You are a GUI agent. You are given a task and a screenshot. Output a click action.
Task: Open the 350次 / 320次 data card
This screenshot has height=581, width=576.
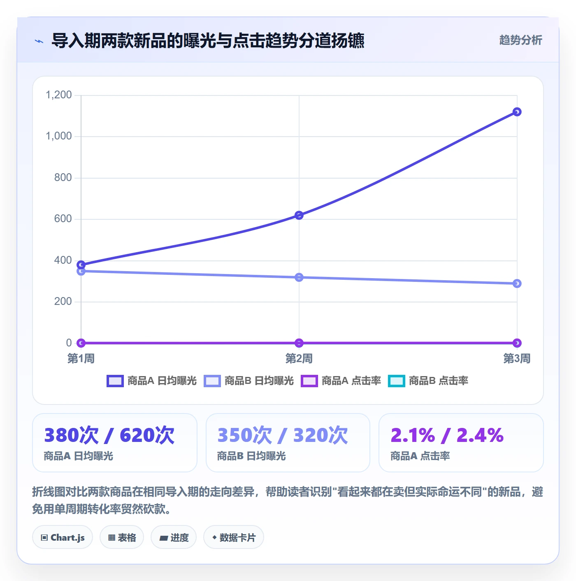(x=288, y=443)
